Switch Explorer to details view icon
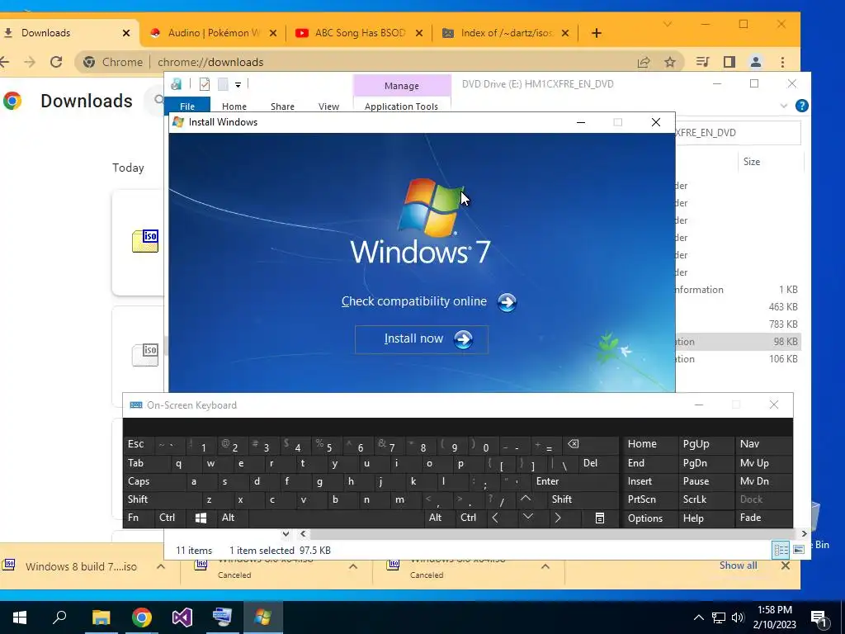Viewport: 845px width, 634px height. pos(781,550)
